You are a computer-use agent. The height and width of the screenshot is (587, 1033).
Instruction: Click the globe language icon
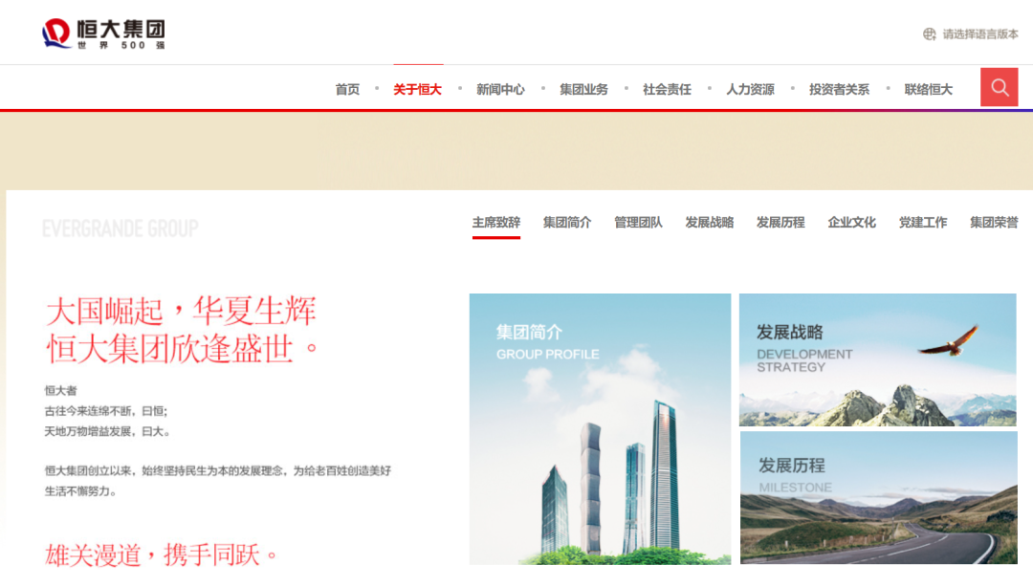pyautogui.click(x=929, y=34)
